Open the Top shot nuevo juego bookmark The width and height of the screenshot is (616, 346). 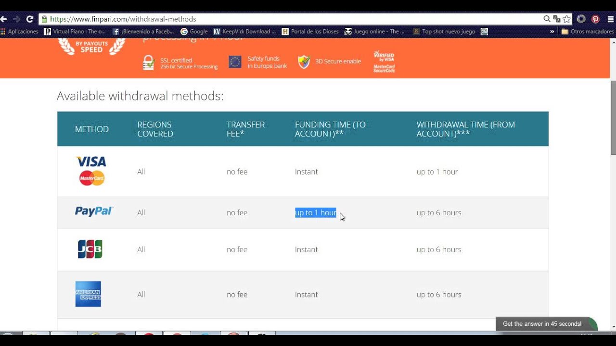tap(444, 32)
